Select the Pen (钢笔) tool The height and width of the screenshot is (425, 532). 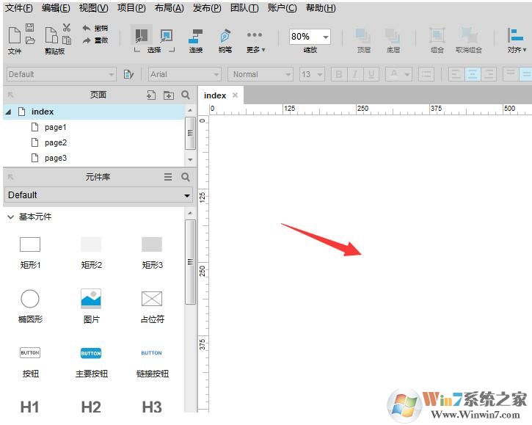pos(225,36)
